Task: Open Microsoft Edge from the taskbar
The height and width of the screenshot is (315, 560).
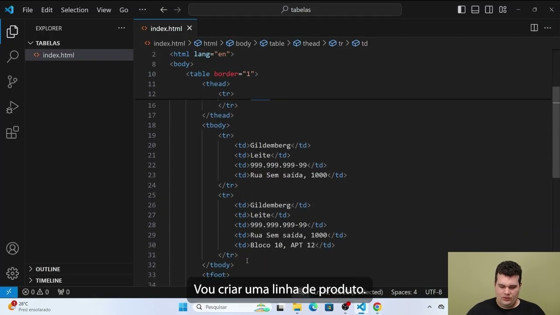Action: click(313, 307)
